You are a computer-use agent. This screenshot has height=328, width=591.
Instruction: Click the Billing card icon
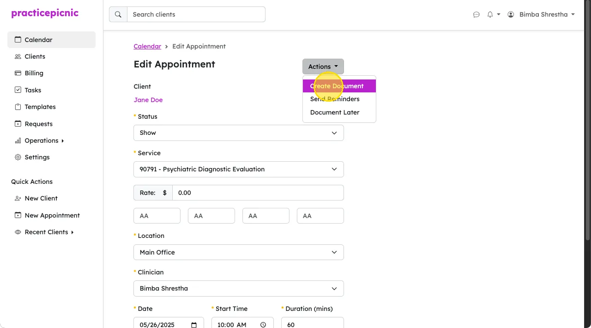point(18,73)
